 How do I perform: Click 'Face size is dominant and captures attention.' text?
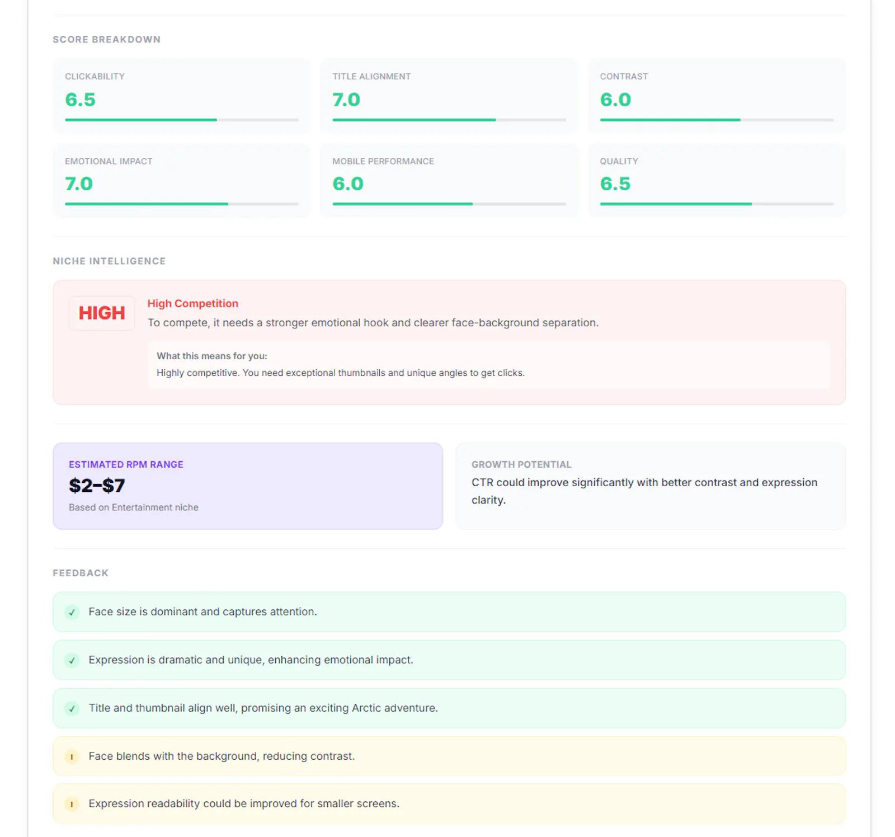(x=202, y=612)
